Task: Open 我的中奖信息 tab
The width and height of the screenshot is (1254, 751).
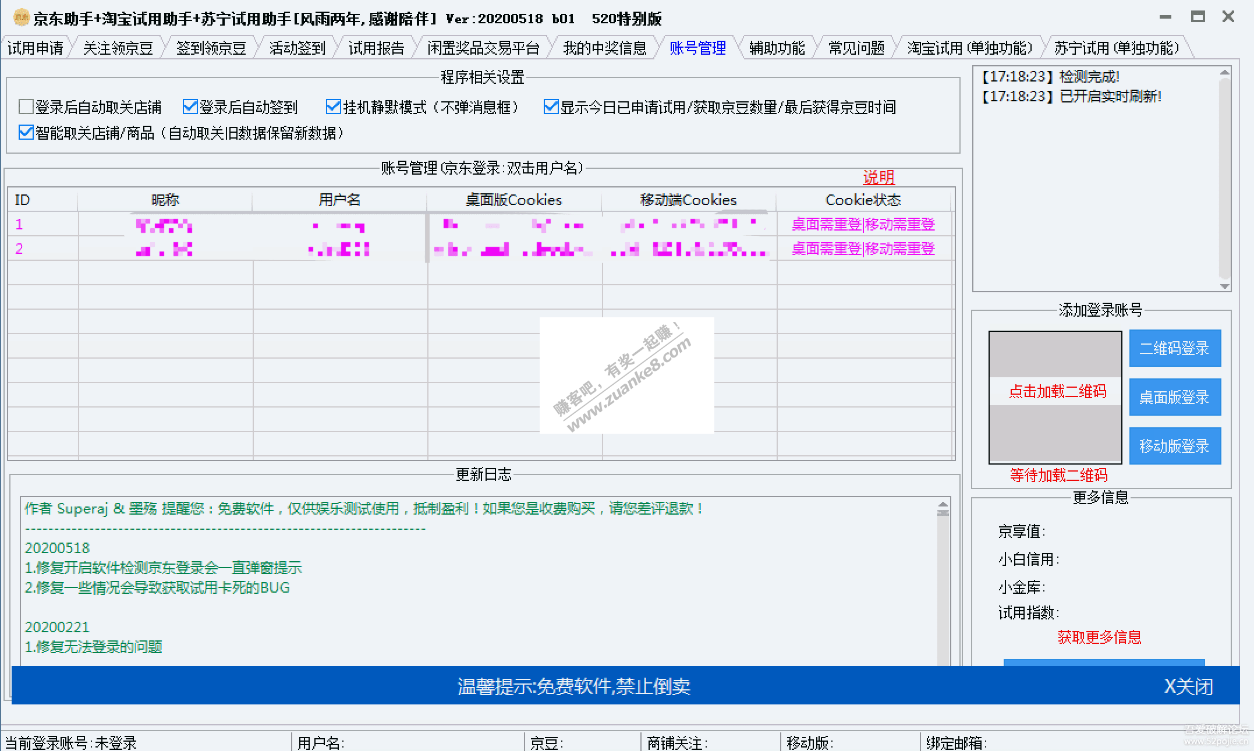Action: [x=604, y=48]
